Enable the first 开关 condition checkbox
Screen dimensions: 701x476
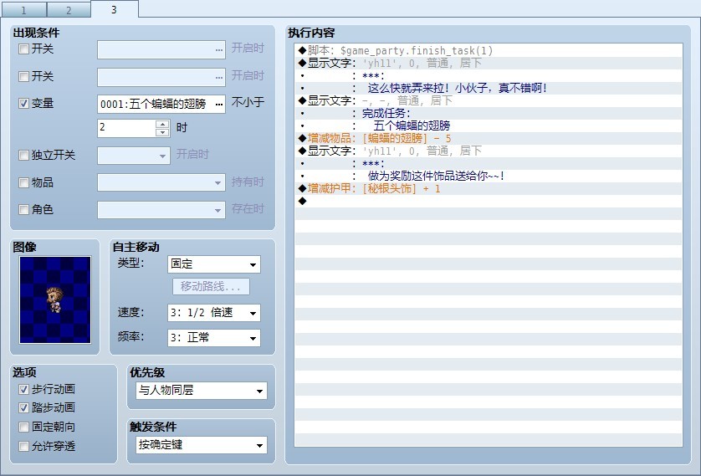pos(23,49)
